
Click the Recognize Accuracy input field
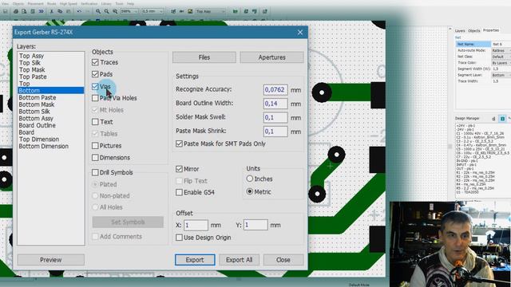[x=275, y=89]
